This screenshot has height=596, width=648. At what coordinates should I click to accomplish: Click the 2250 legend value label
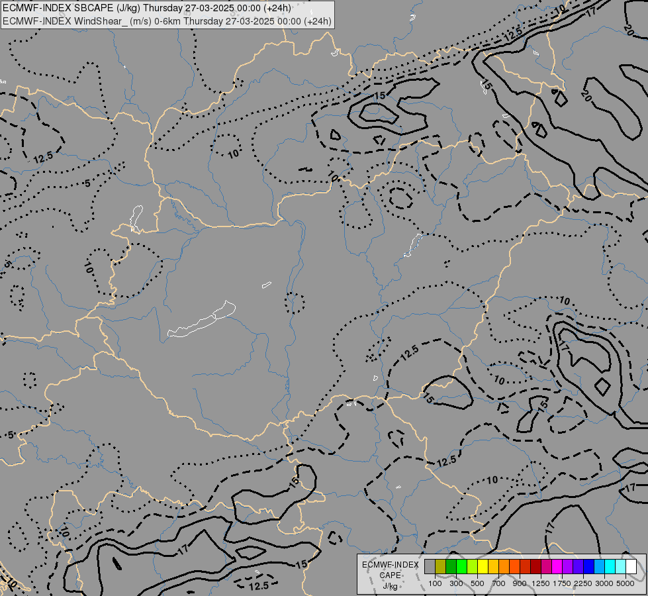pos(583,583)
